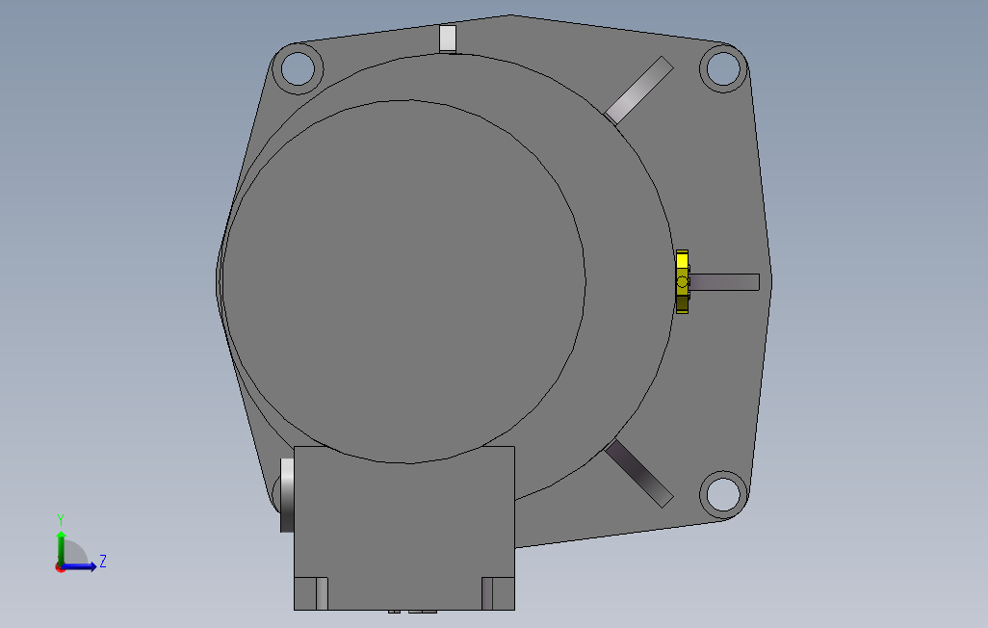The height and width of the screenshot is (628, 988).
Task: Pick the cylindrical pin left of the base block
Action: pos(287,495)
